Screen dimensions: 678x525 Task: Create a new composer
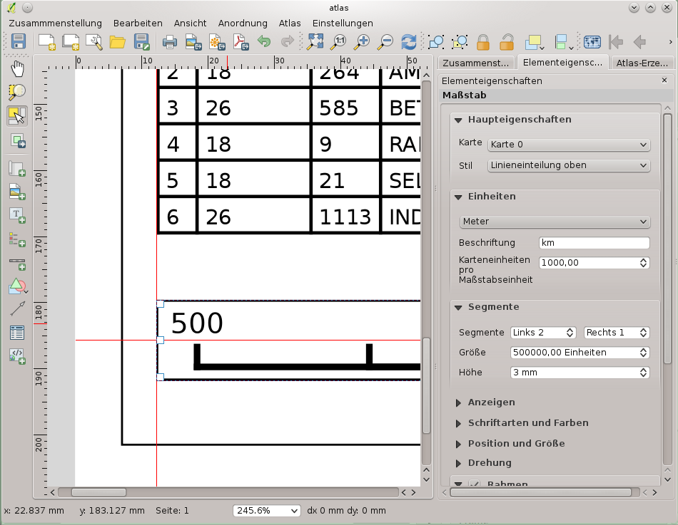[46, 42]
